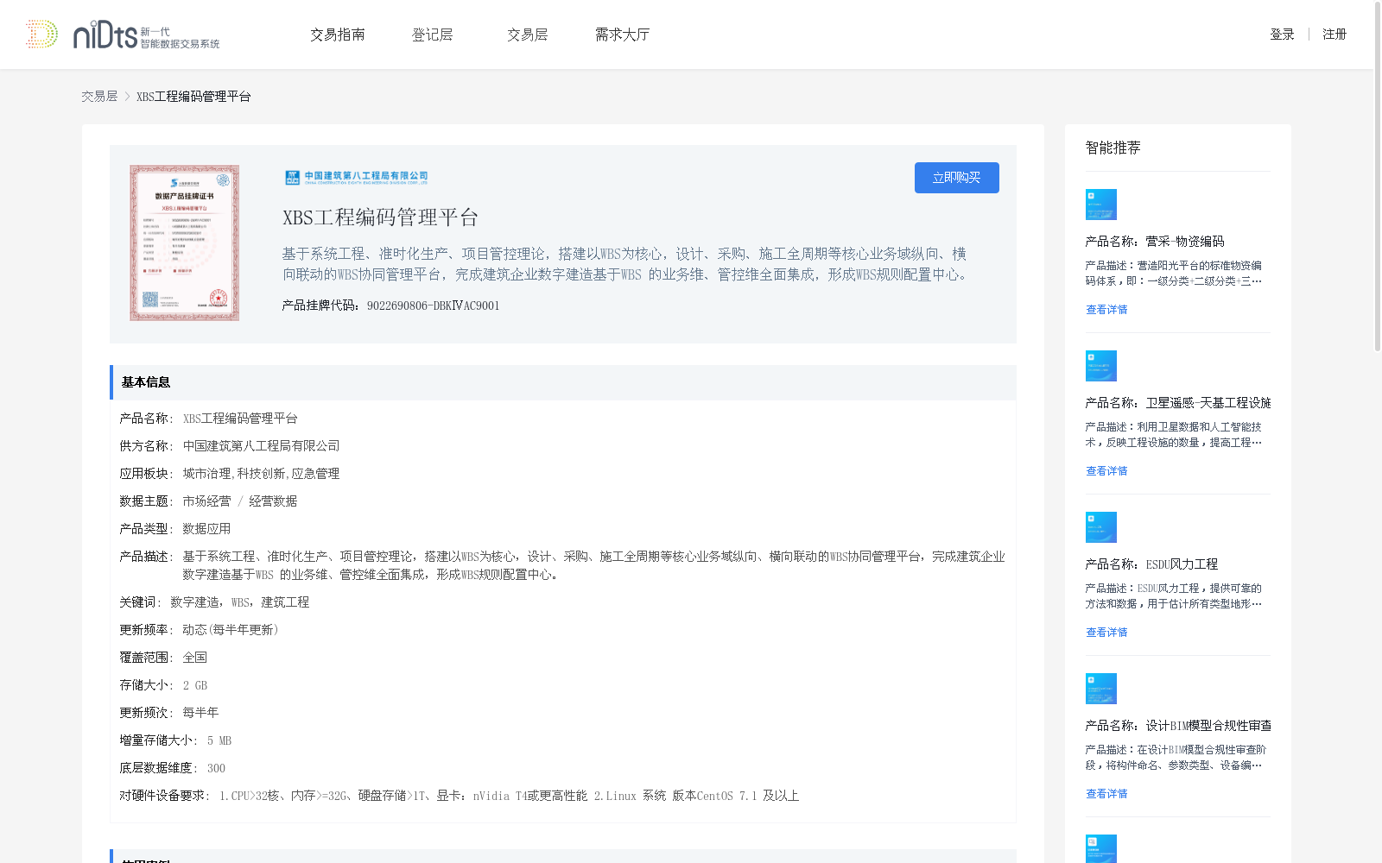The height and width of the screenshot is (863, 1382).
Task: Click the last recommended product icon at bottom
Action: tap(1101, 849)
